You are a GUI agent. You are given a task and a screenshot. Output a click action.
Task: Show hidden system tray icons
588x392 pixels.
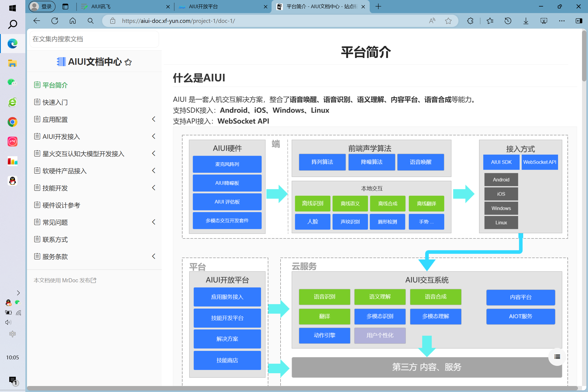tap(18, 293)
